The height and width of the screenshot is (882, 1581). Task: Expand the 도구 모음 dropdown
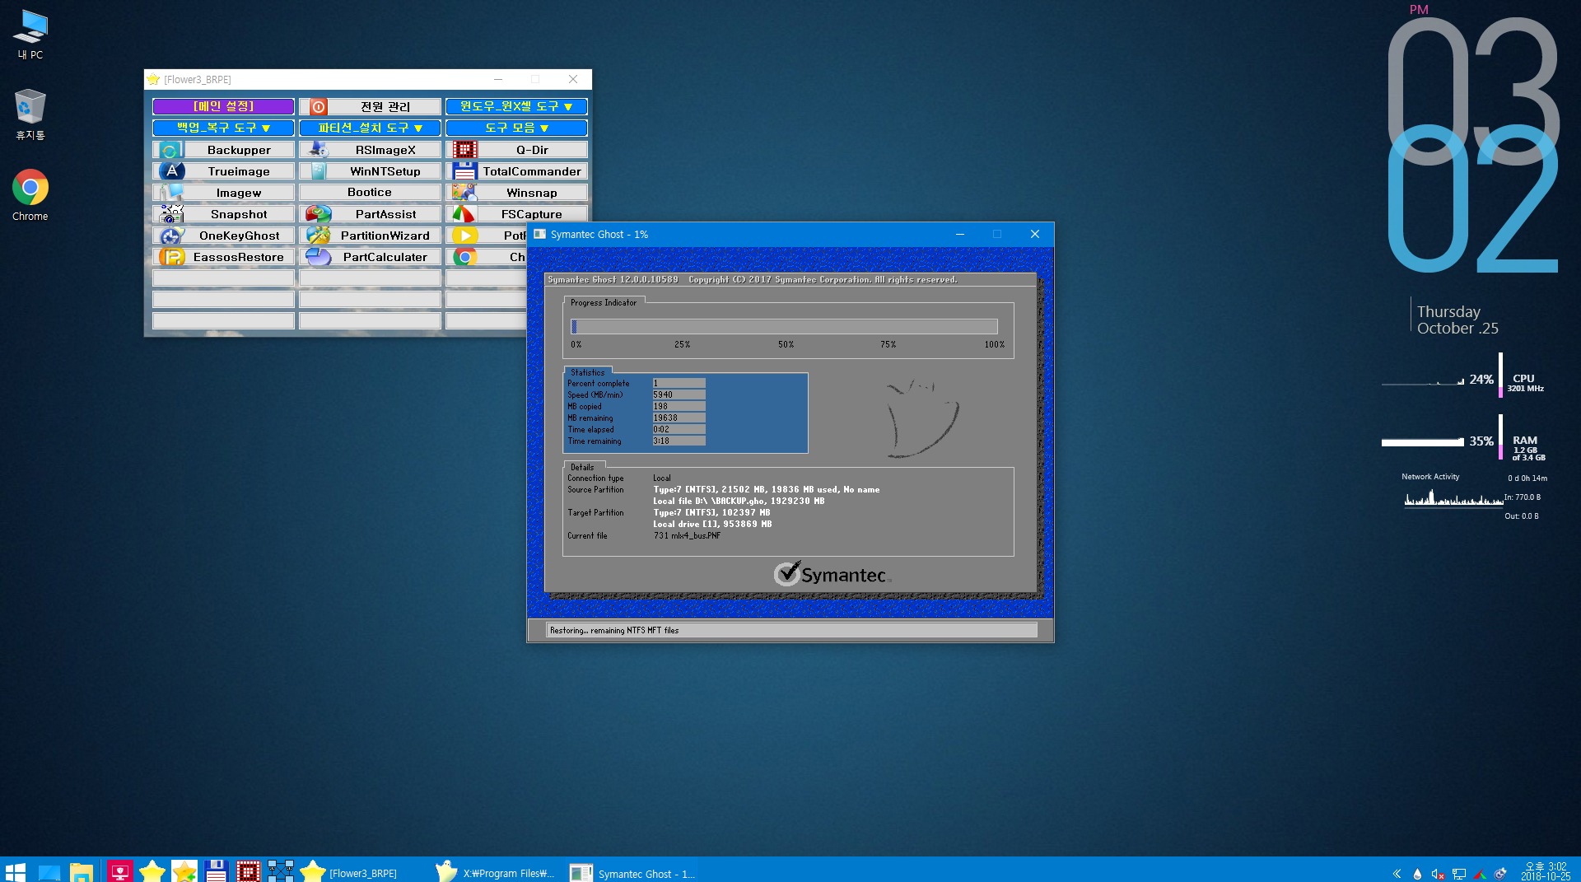pos(516,128)
